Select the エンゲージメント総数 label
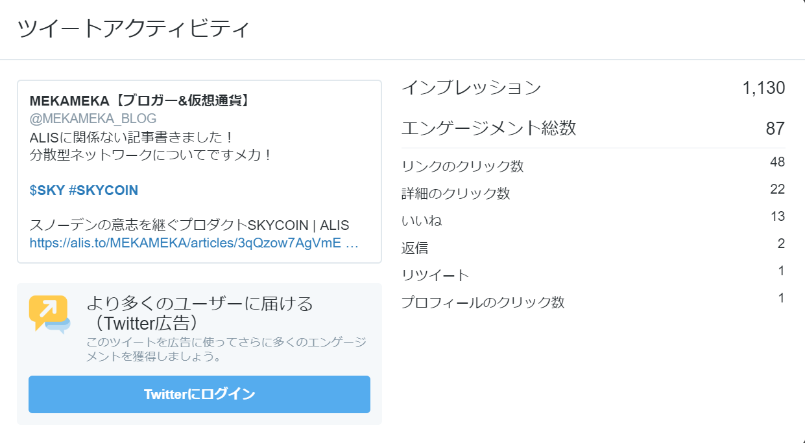 488,128
